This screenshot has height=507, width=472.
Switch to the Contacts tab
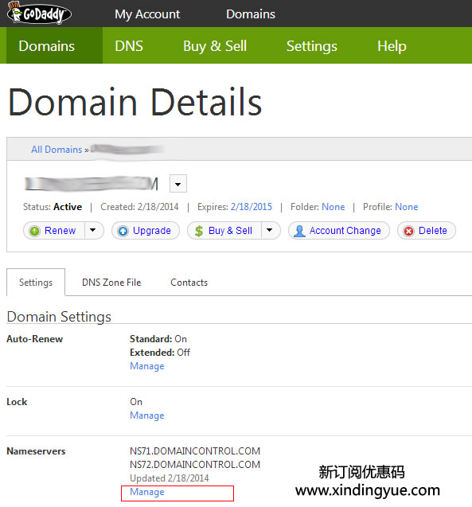click(189, 283)
